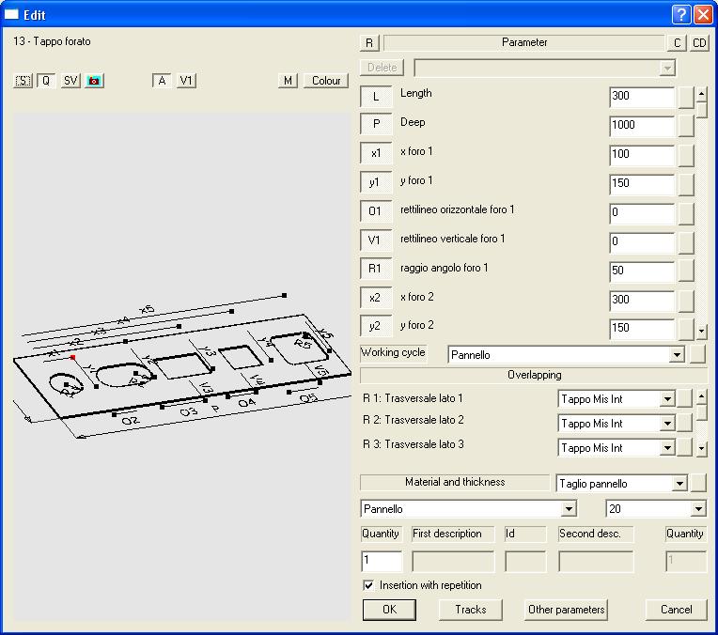Click the camera snapshot icon
This screenshot has height=635, width=718.
(94, 81)
